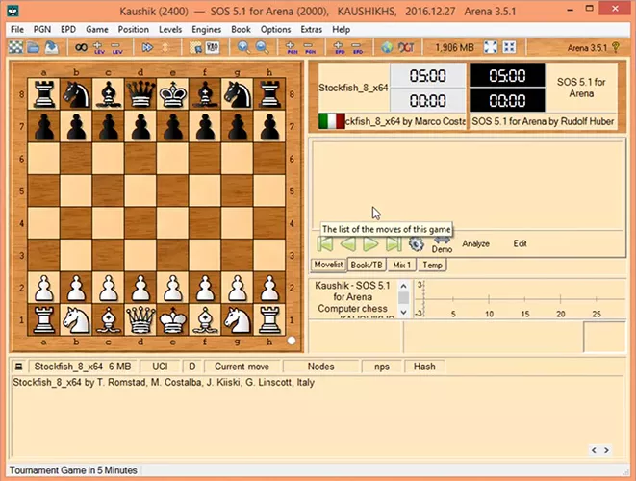Image resolution: width=636 pixels, height=481 pixels.
Task: Click the set up position board icon
Action: click(196, 47)
